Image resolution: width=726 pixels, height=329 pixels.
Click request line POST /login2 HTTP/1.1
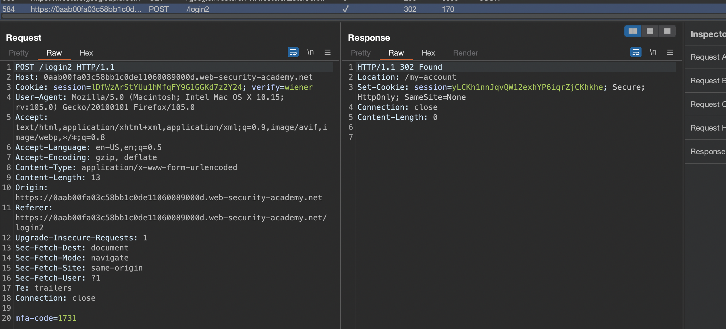[x=65, y=67]
